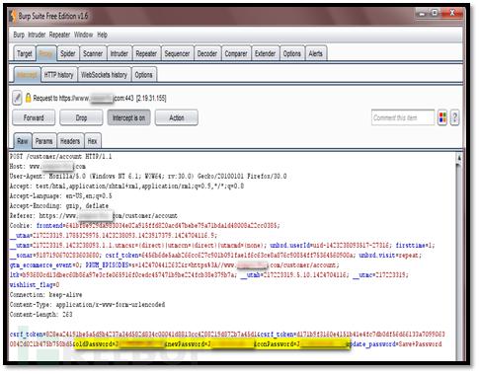
Task: Switch to the Decoder tab
Action: tap(207, 53)
